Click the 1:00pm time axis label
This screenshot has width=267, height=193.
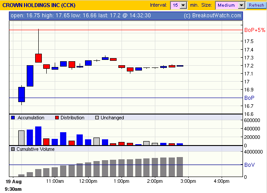point(121,181)
